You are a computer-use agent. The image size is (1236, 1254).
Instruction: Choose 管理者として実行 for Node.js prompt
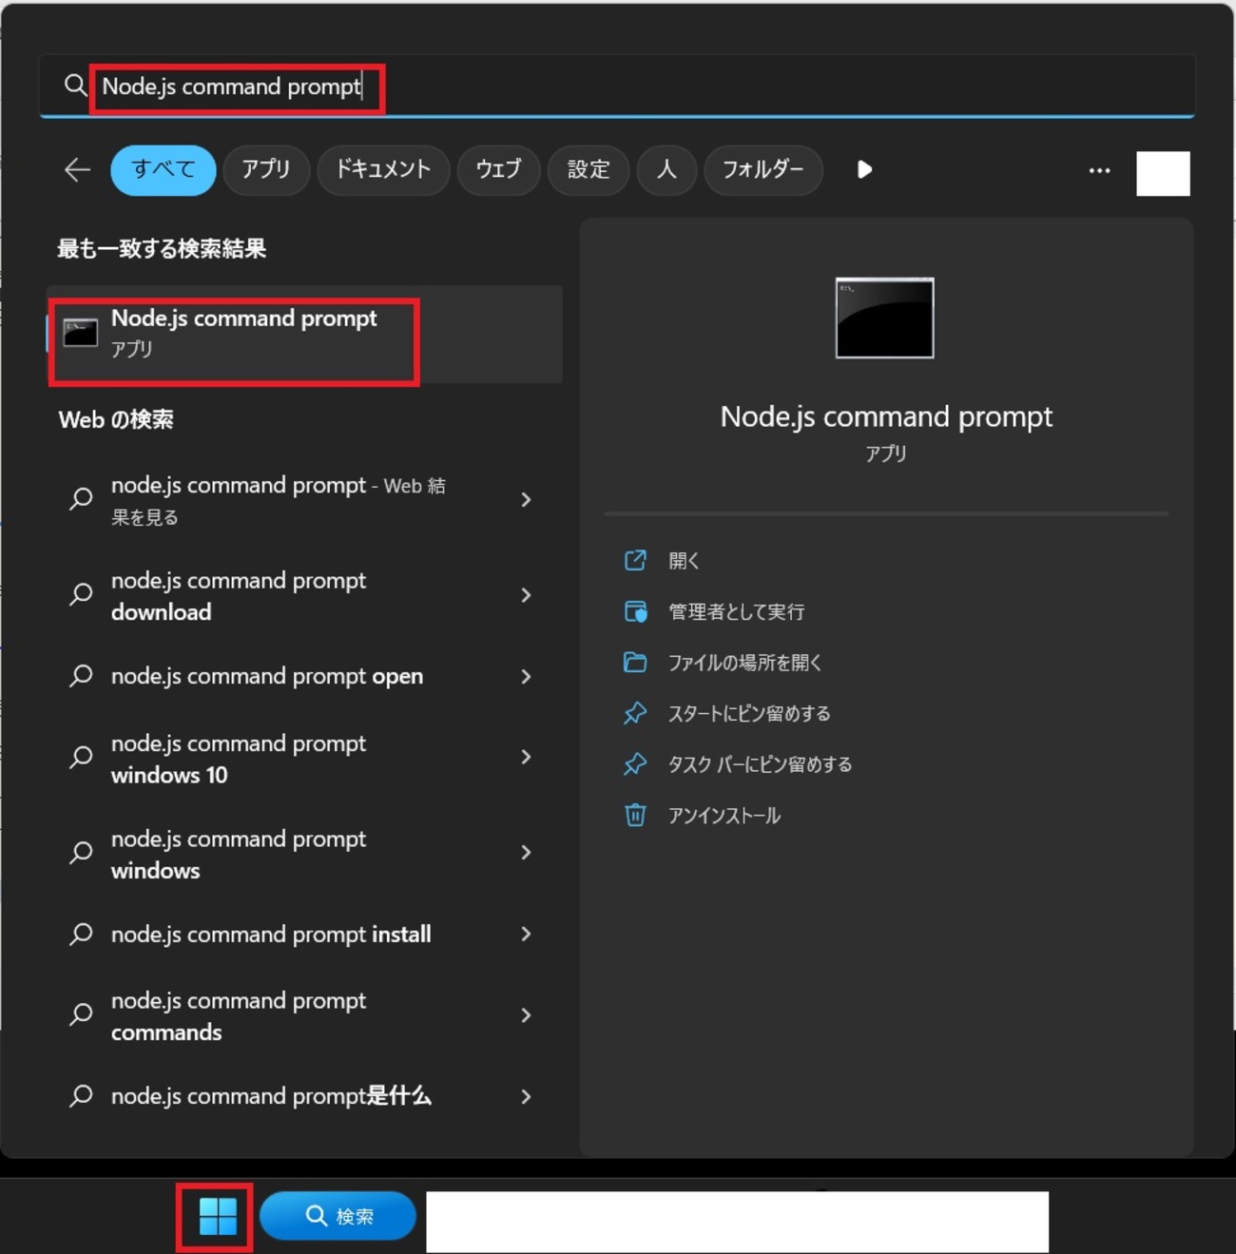tap(736, 611)
